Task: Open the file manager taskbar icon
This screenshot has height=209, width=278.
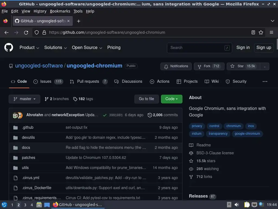Action: click(39, 205)
